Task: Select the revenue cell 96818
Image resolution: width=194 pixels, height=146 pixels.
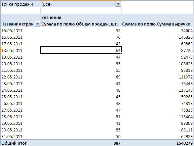Action: pyautogui.click(x=157, y=71)
